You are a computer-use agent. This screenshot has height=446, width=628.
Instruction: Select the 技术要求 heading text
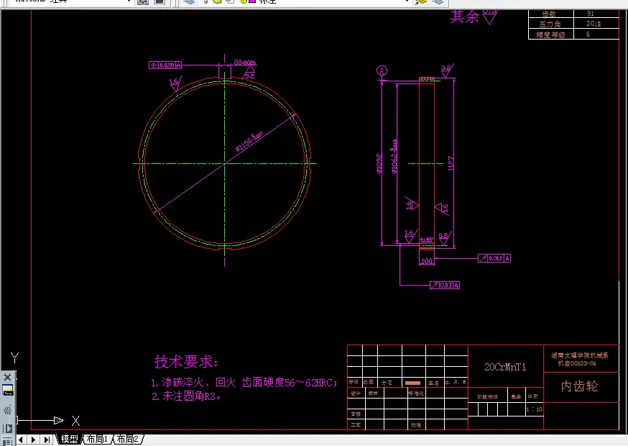pos(186,361)
